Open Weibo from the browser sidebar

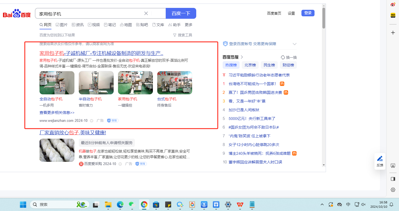click(x=393, y=5)
